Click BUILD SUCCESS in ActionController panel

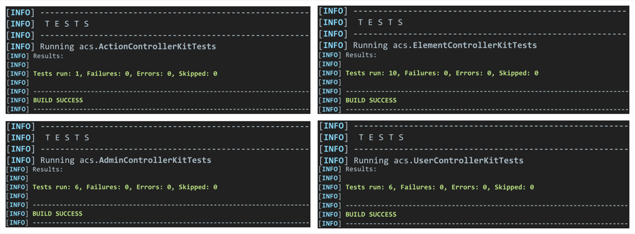[x=58, y=100]
